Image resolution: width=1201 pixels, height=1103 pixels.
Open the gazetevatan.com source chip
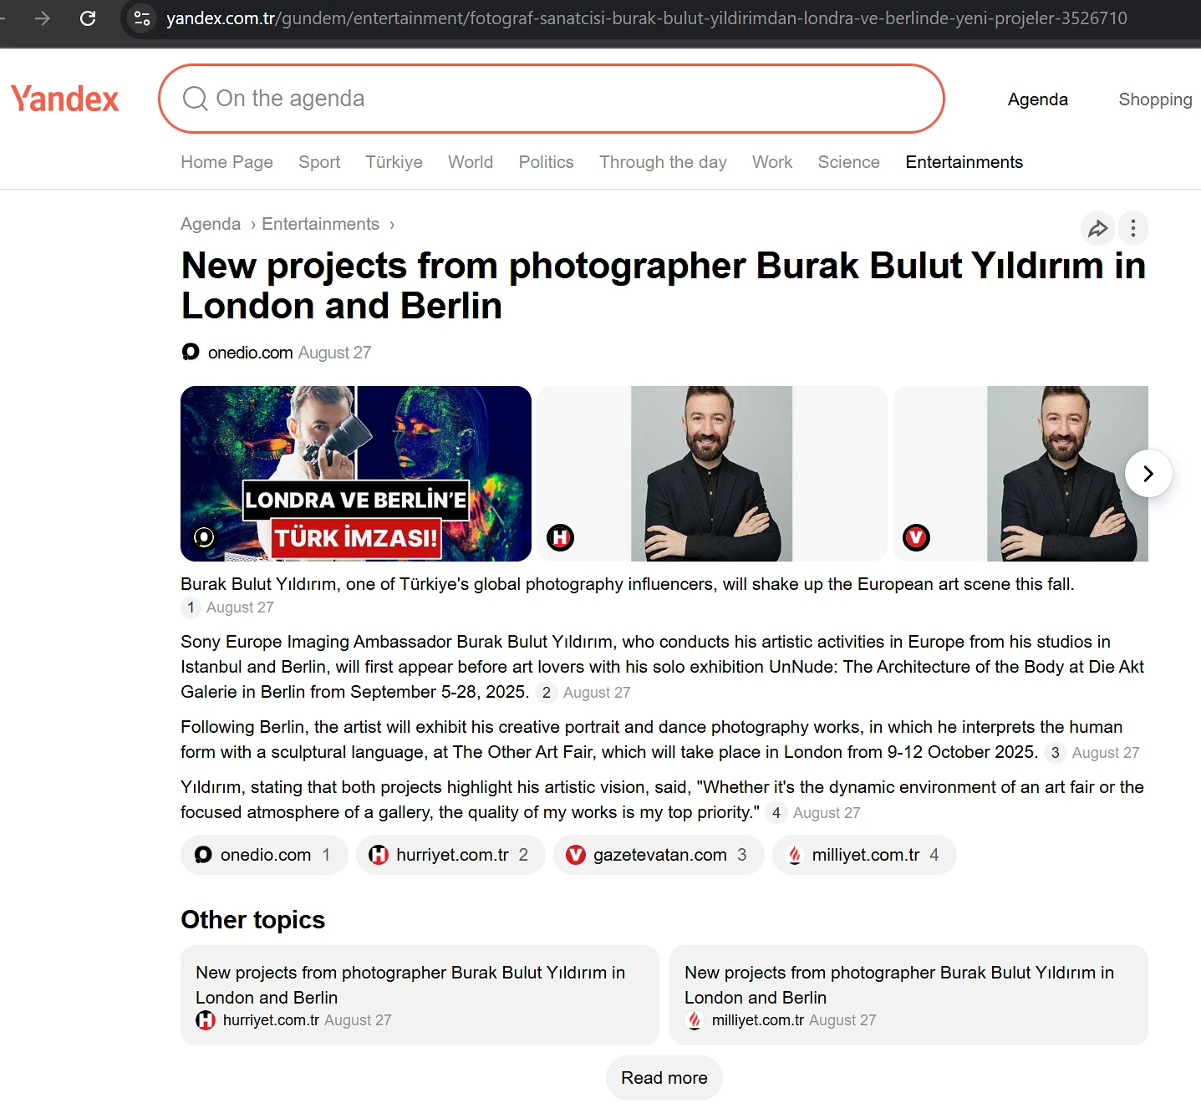pos(659,855)
